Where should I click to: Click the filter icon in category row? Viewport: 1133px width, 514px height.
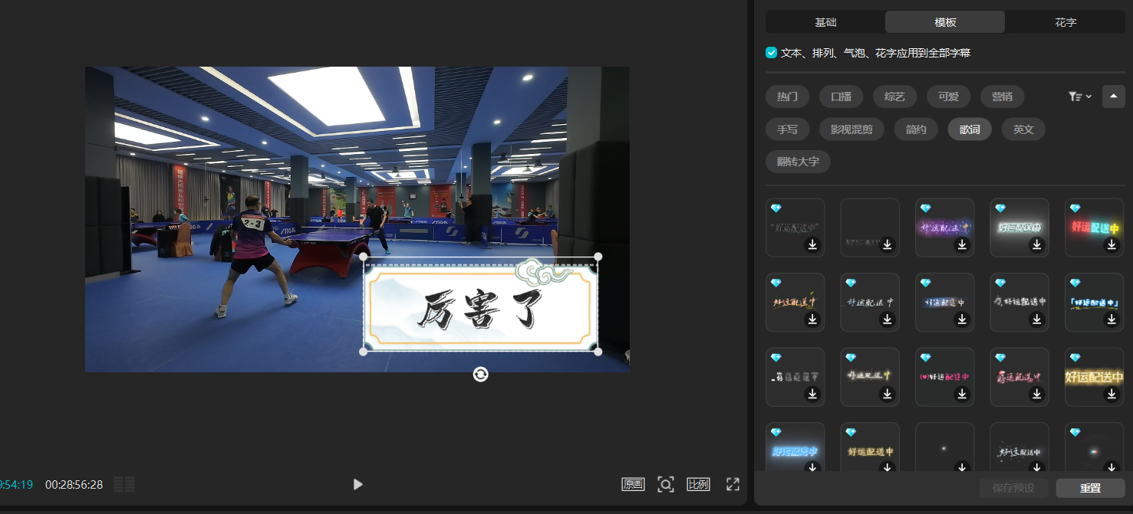tap(1079, 97)
